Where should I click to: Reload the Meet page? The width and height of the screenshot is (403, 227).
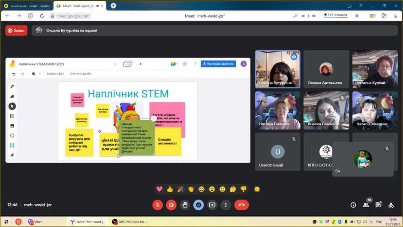[42, 16]
